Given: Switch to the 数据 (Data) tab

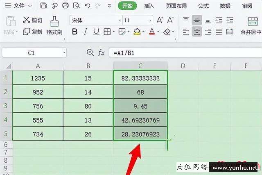Looking at the screenshot, I should click(225, 6).
